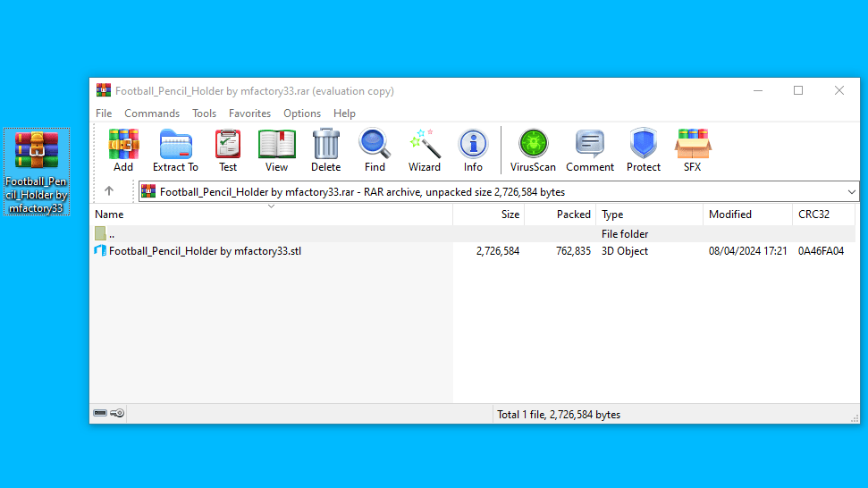Expand the address bar path dropdown
868x488 pixels.
click(x=851, y=192)
